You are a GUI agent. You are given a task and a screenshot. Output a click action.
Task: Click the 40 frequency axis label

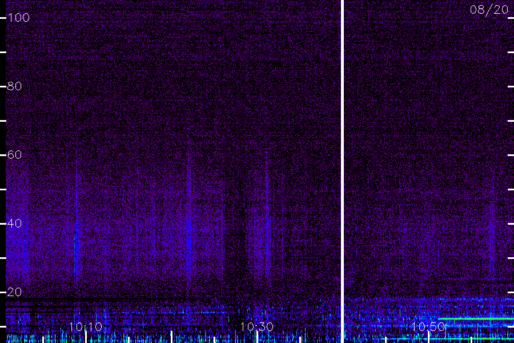[x=14, y=223]
